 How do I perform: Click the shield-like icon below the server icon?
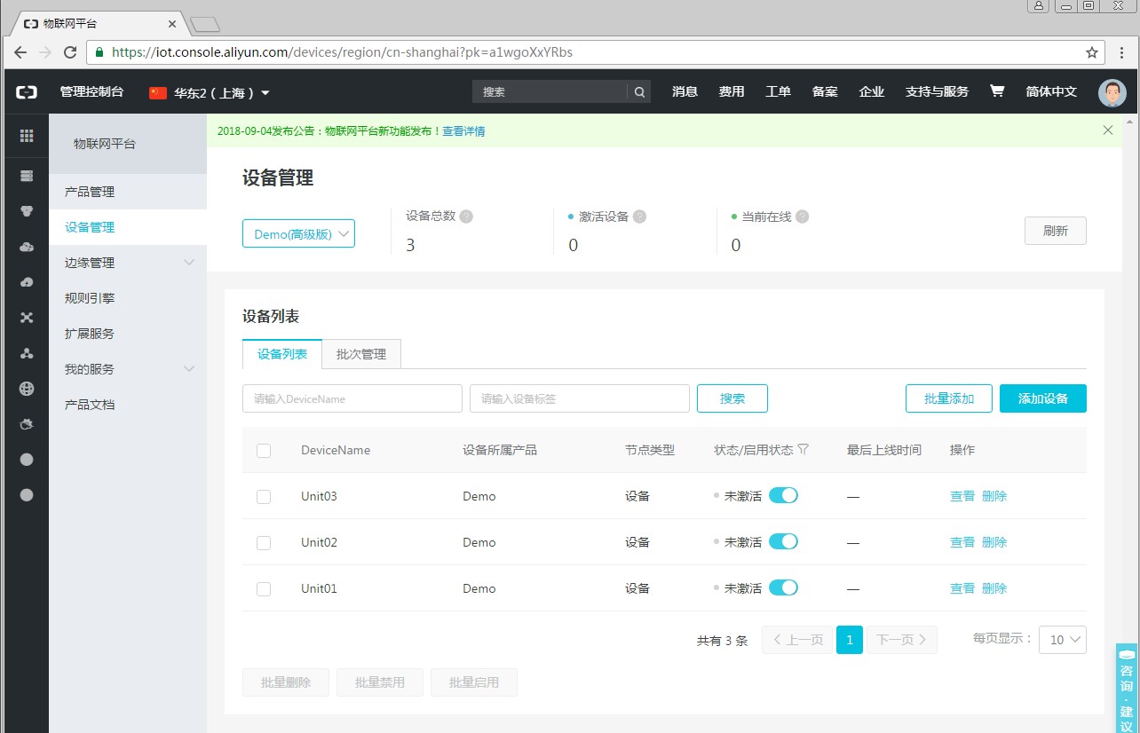pyautogui.click(x=27, y=211)
